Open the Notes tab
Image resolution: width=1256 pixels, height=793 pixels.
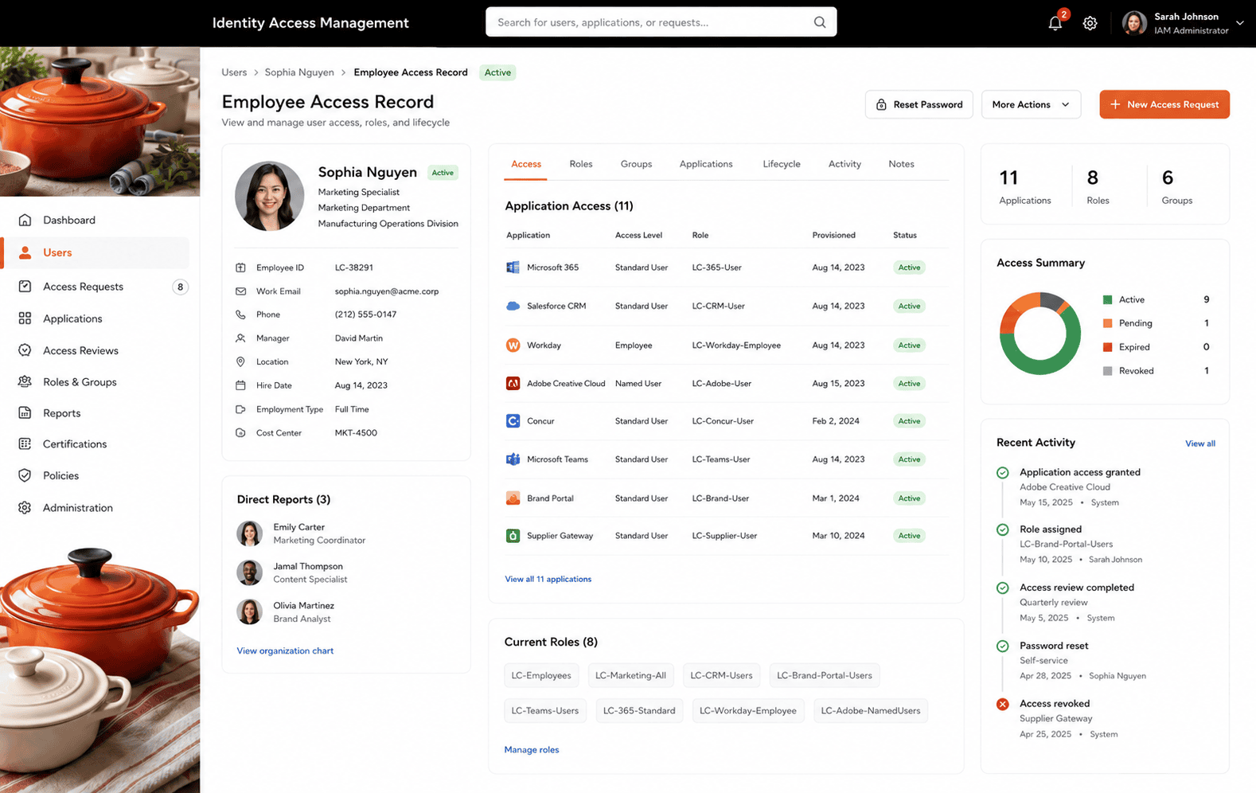(x=901, y=164)
